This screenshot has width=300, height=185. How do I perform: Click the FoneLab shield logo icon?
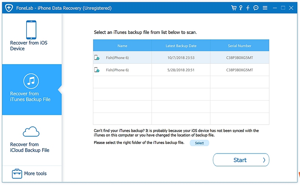click(9, 8)
